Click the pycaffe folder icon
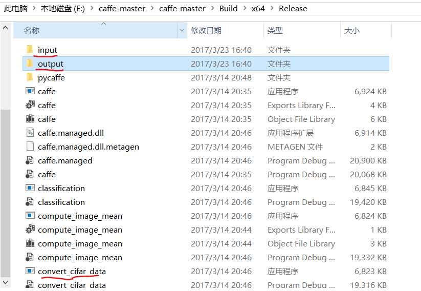 click(30, 77)
